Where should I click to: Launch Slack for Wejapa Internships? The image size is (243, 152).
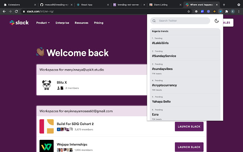[189, 147]
